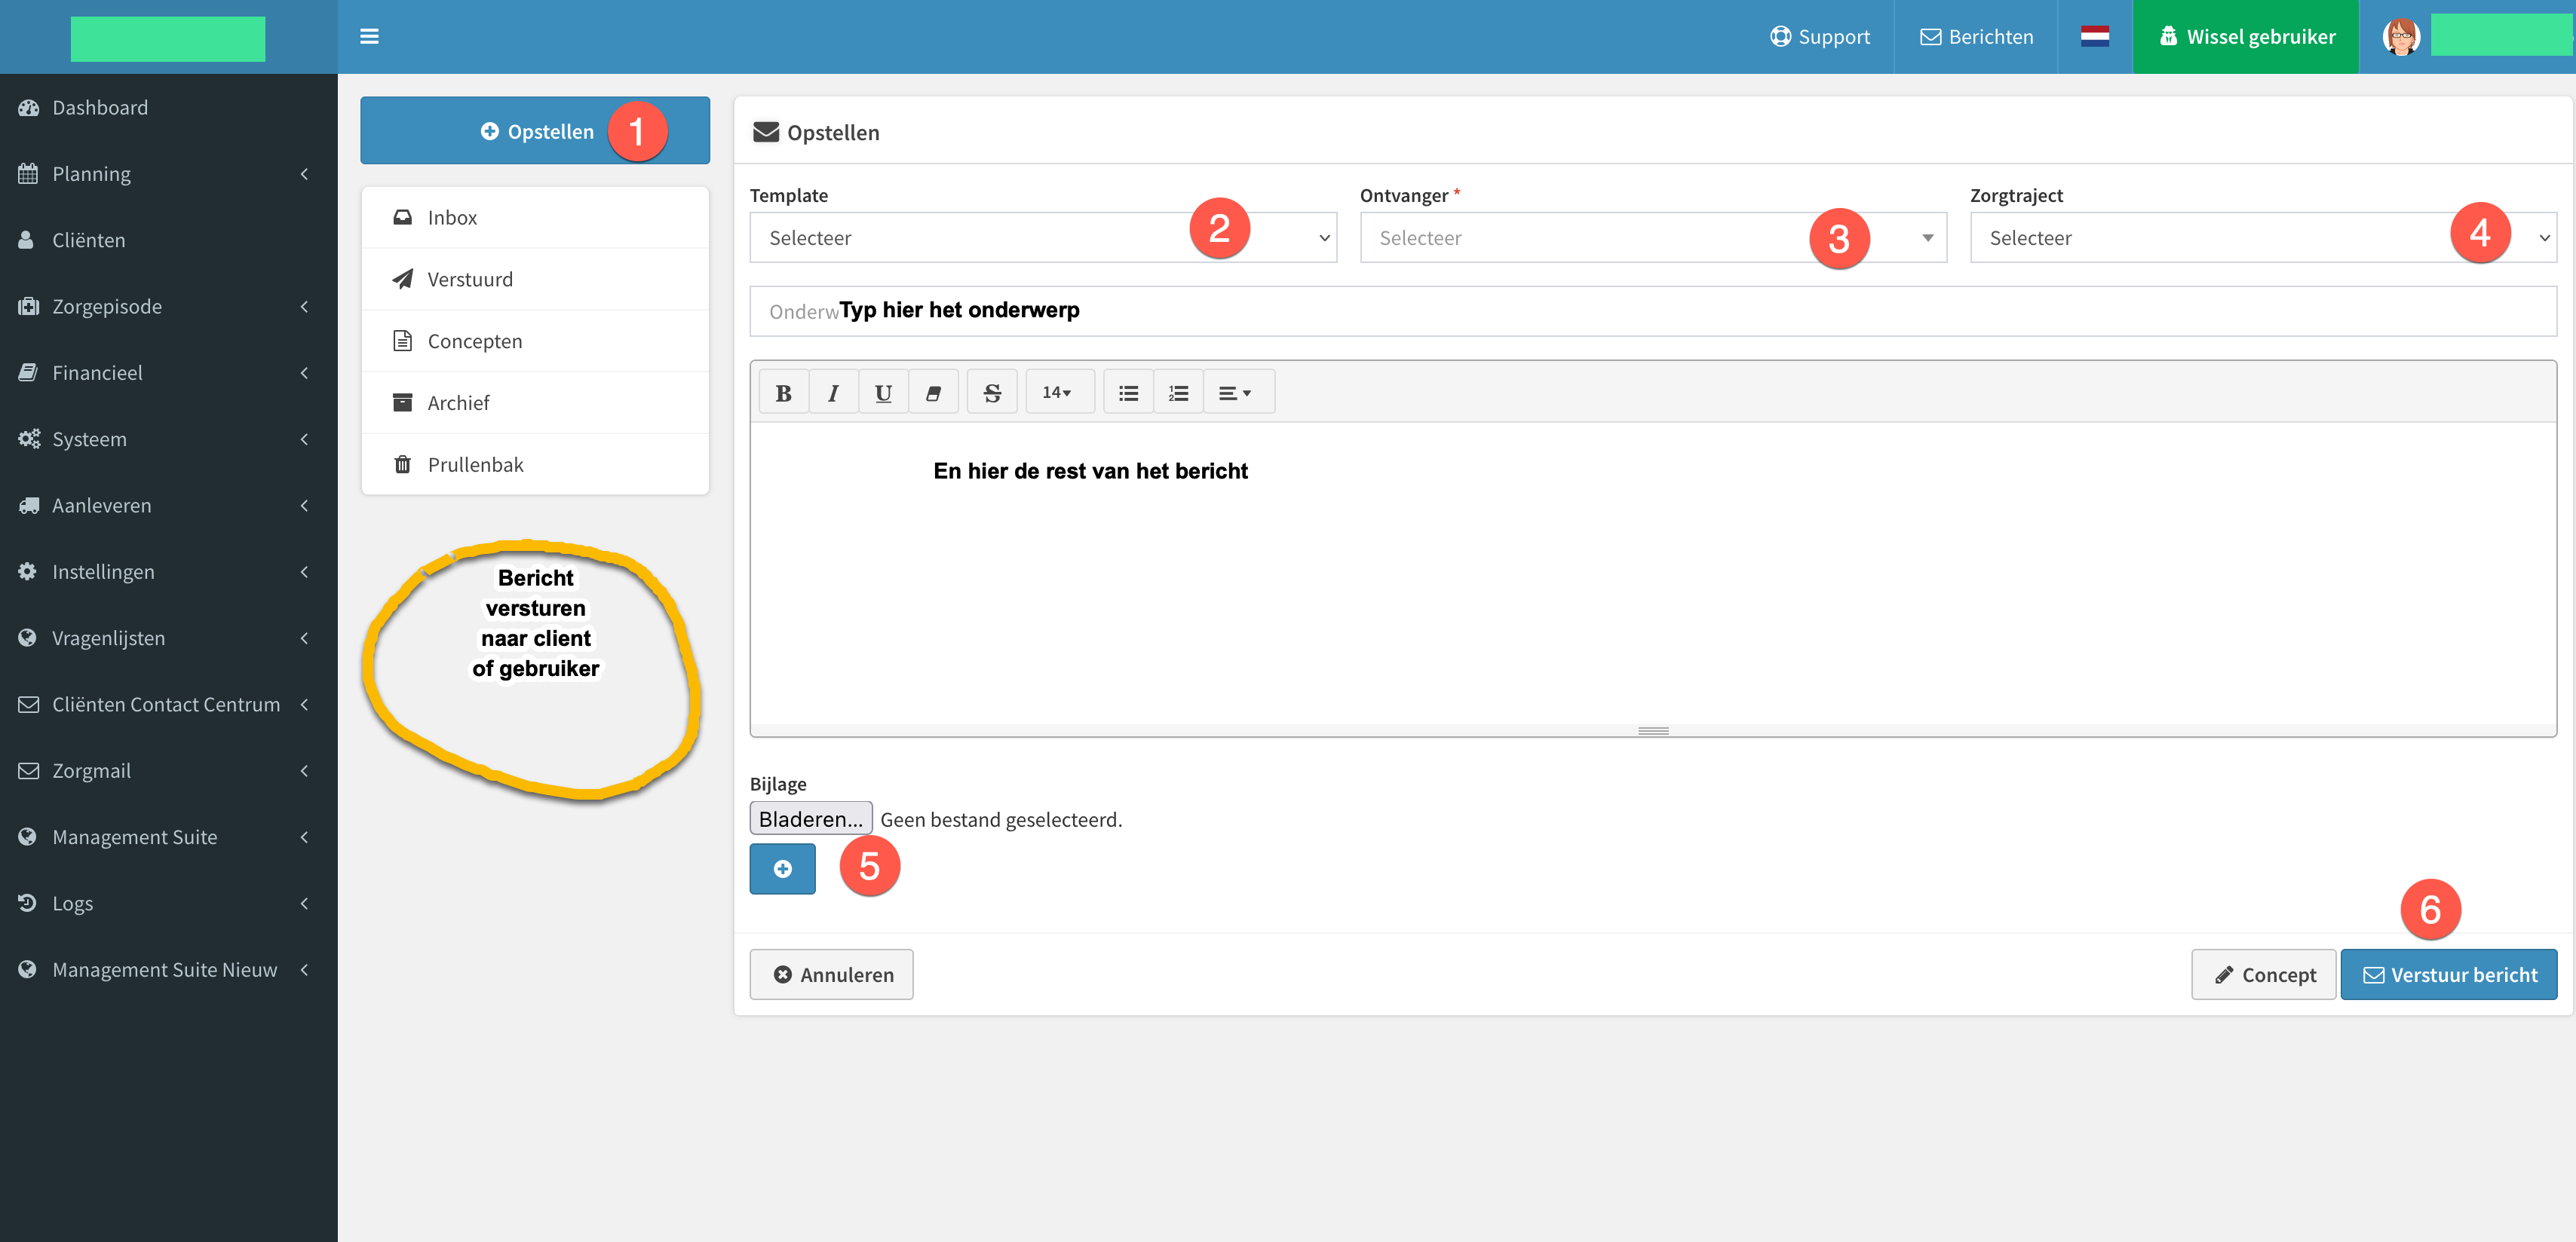Click the Annuleren button

coord(831,974)
